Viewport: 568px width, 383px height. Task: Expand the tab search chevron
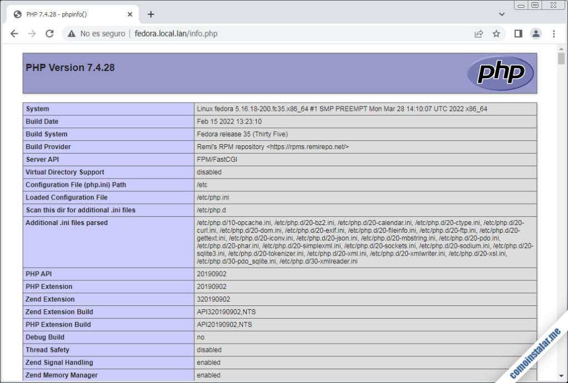[x=502, y=14]
